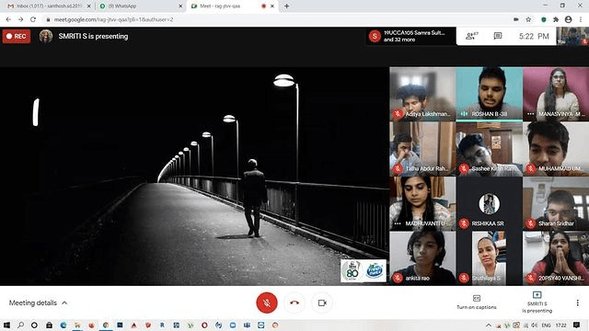Open the chat messages icon

(x=498, y=36)
